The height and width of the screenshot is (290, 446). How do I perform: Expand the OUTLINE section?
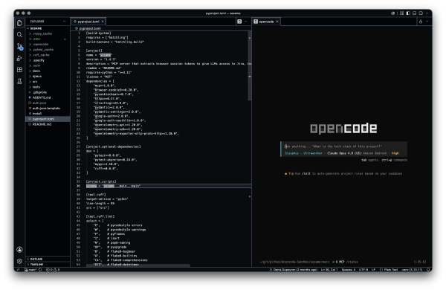[x=48, y=259]
